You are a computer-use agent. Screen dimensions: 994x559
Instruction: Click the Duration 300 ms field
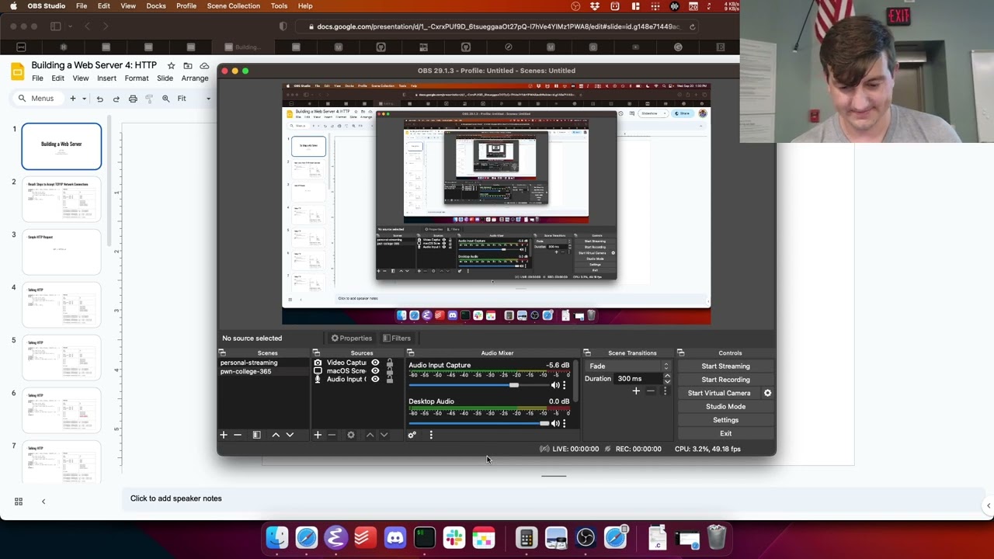[638, 379]
